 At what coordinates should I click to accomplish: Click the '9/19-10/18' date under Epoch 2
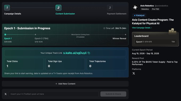tap(39, 42)
